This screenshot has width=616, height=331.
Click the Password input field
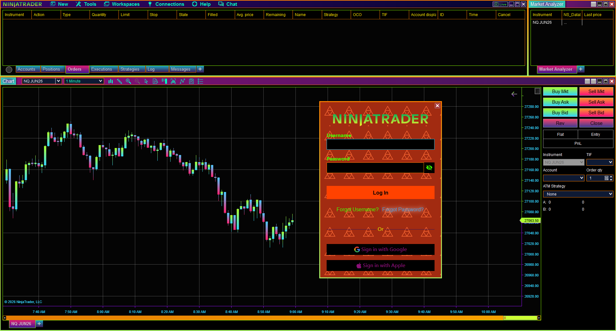coord(375,168)
